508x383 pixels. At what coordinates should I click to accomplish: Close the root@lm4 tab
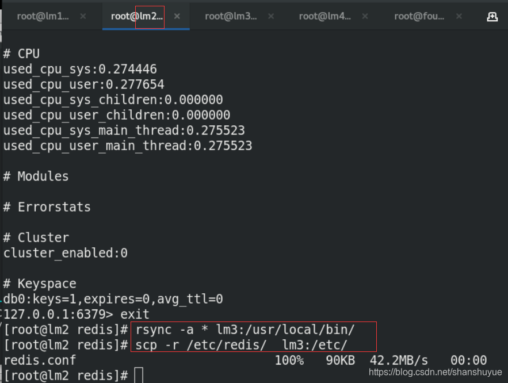click(x=365, y=16)
